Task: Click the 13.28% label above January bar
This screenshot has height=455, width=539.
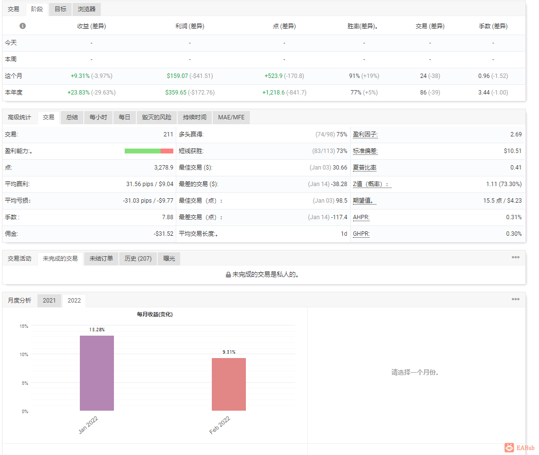Action: 97,329
